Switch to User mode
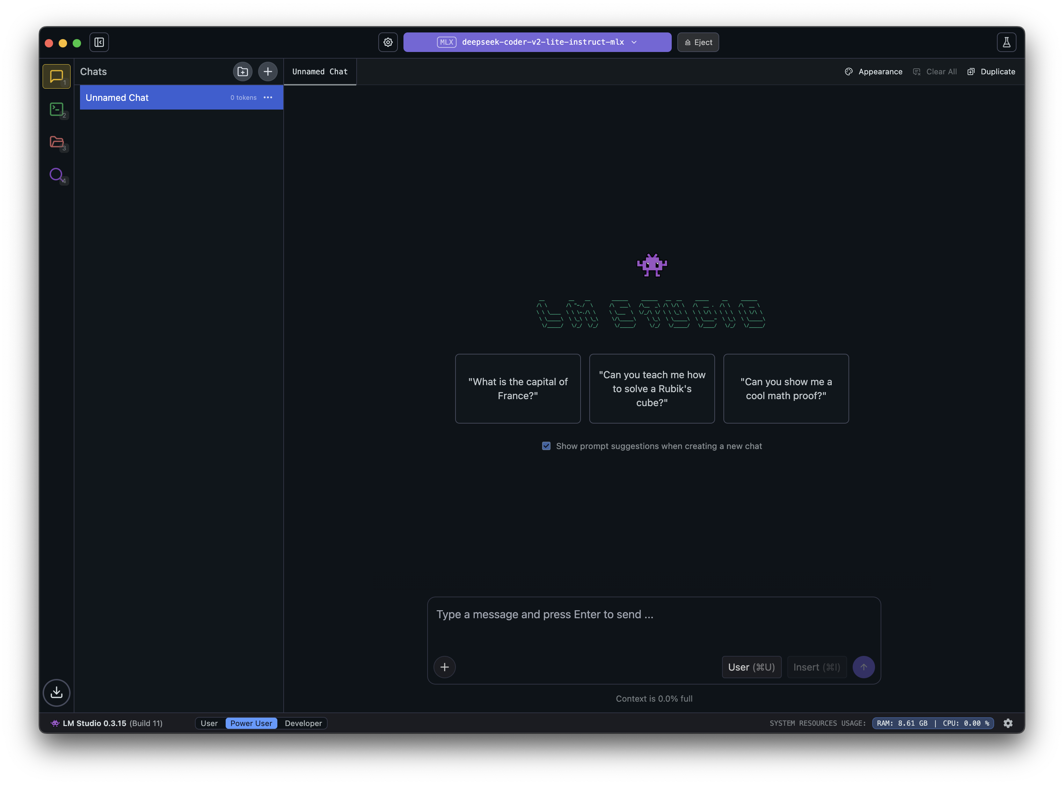Viewport: 1064px width, 785px height. click(209, 723)
